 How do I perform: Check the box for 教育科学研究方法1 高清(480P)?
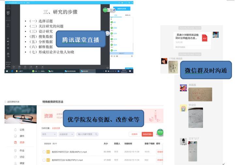[44, 152]
